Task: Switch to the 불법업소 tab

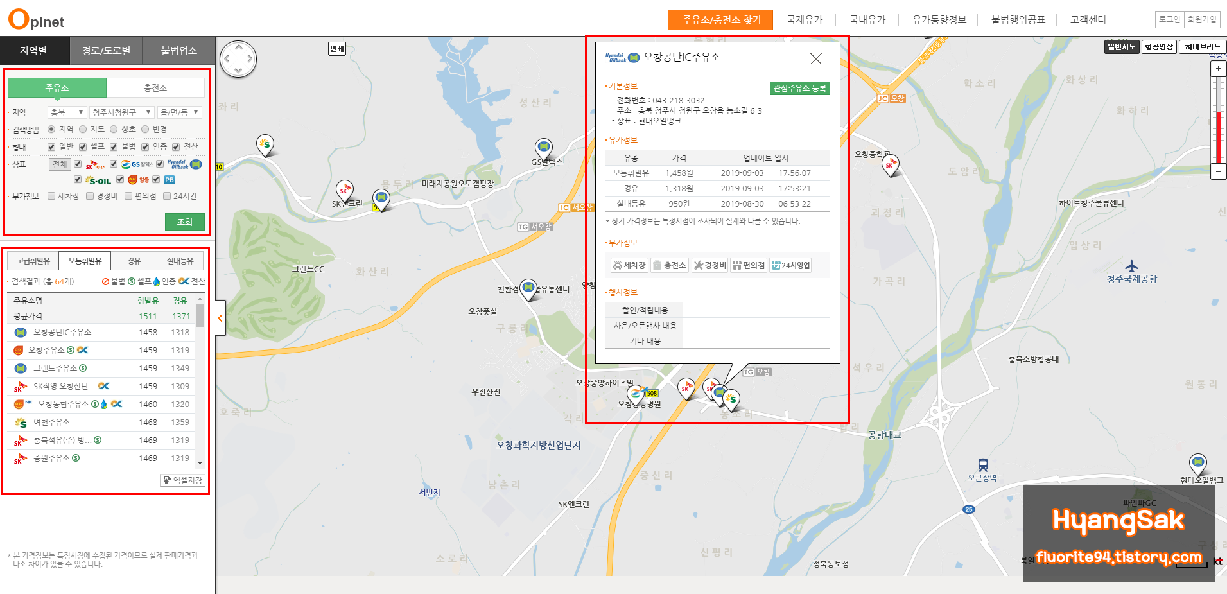Action: 178,51
